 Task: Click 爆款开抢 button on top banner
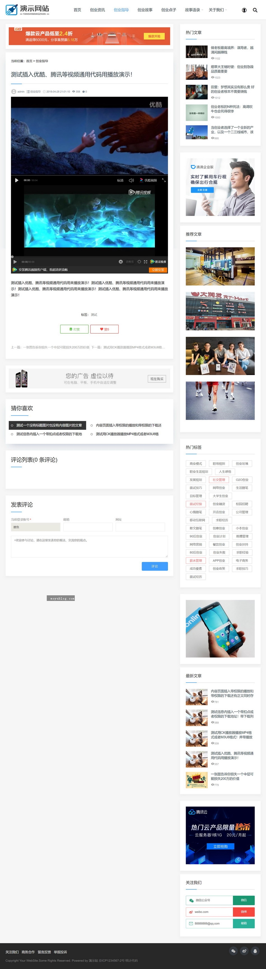[154, 36]
